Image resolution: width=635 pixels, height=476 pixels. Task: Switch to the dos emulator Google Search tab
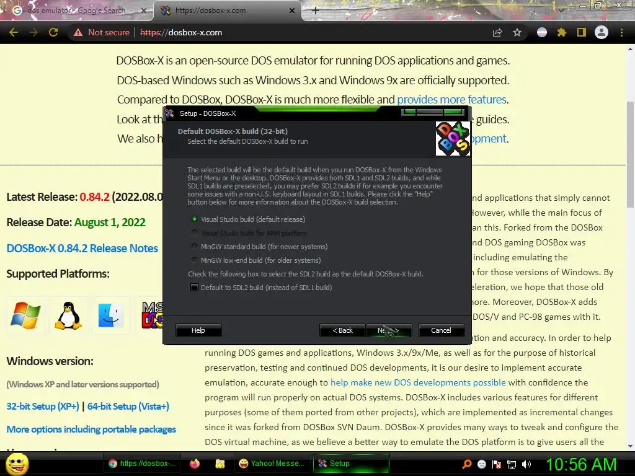pyautogui.click(x=76, y=11)
